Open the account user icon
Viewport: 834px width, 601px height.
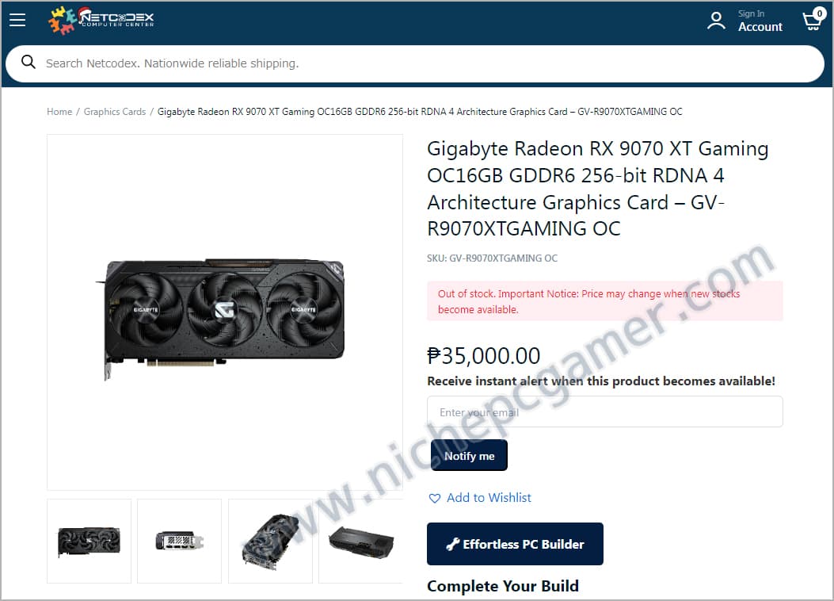pyautogui.click(x=716, y=21)
